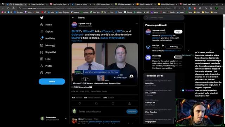Screen dimensions: 225x127
Task: Go back with the Tweet arrow
Action: tap(73, 18)
